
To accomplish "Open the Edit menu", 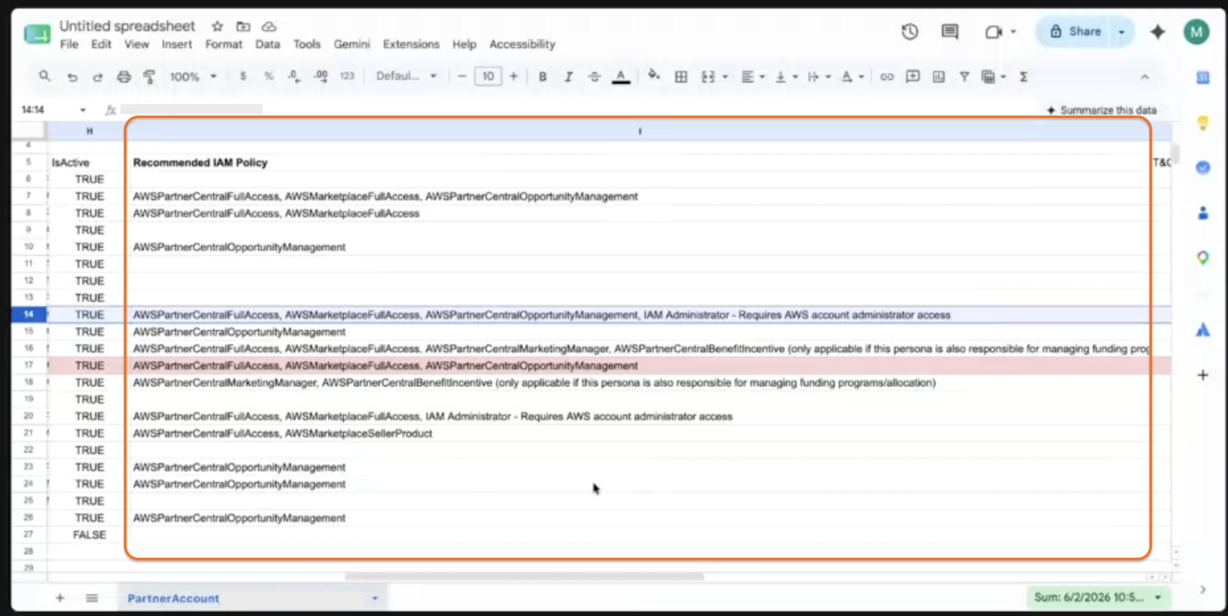I will pos(101,44).
